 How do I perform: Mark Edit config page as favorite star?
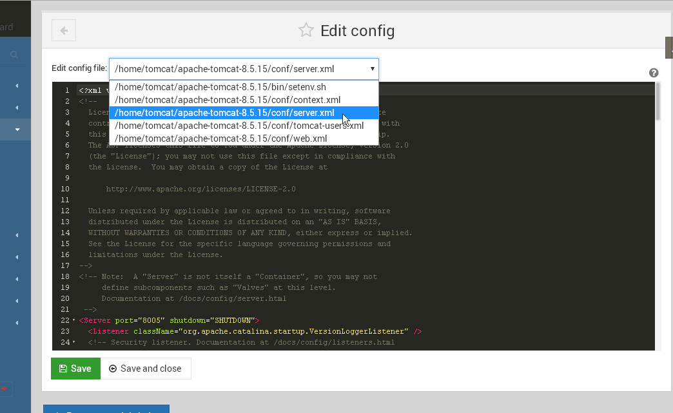click(306, 30)
